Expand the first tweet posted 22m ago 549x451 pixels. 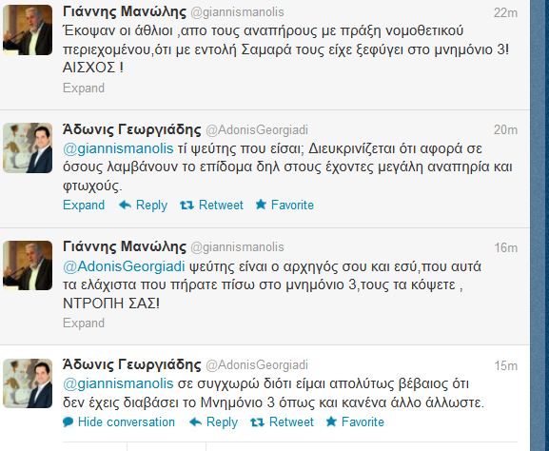coord(84,88)
